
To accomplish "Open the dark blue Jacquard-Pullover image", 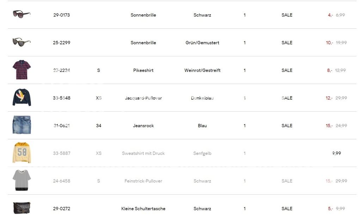I will pos(22,97).
